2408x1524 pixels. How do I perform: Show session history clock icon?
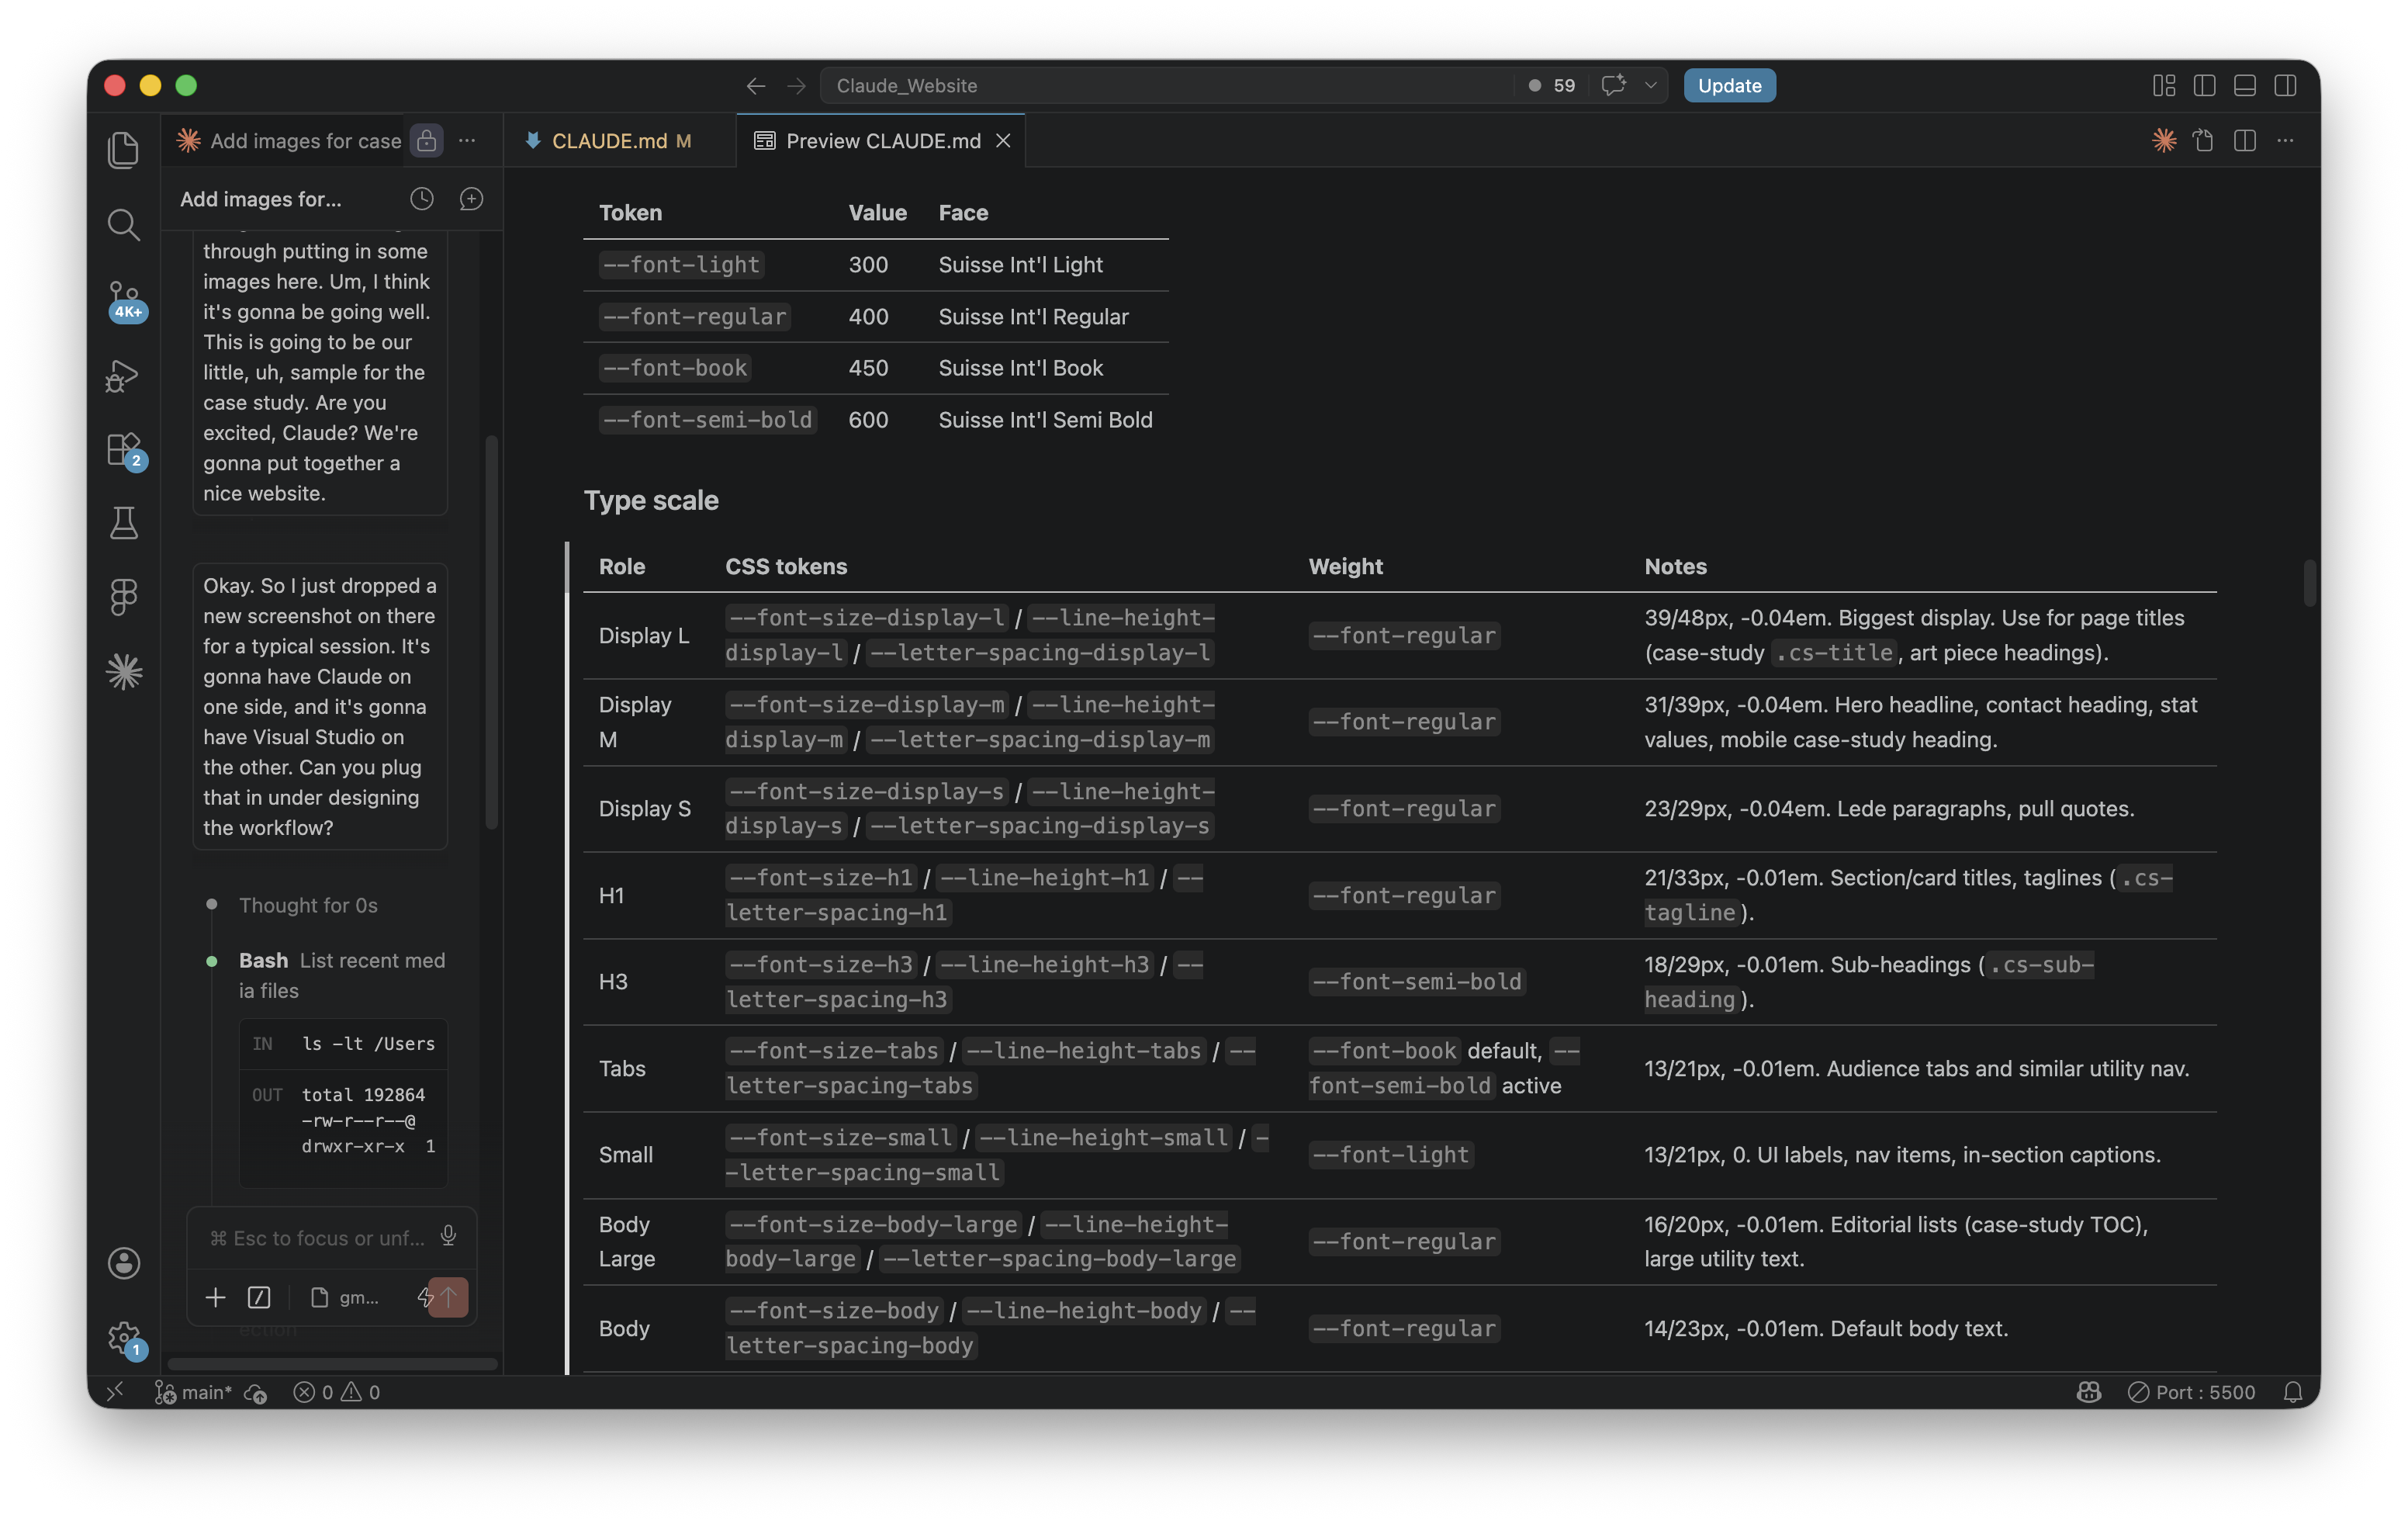click(422, 199)
